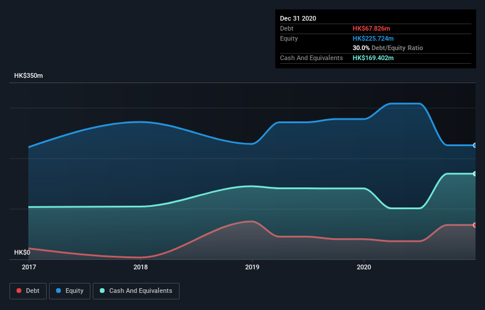Click the HK$169.402m cash value
Viewport: 485px width, 310px height.
pos(373,58)
